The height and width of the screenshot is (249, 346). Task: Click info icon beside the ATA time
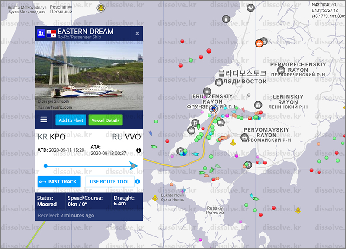coord(138,150)
